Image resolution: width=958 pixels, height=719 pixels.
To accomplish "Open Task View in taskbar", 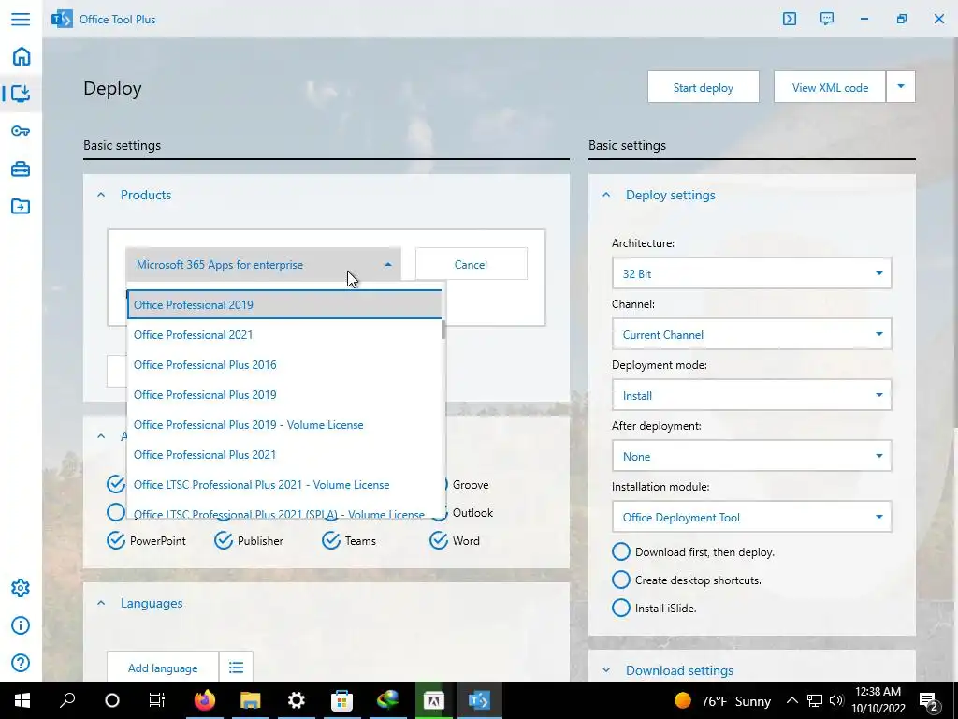I will pos(157,700).
